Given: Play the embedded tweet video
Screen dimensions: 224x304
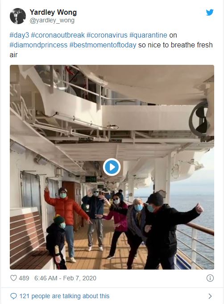Looking at the screenshot, I should (x=112, y=167).
